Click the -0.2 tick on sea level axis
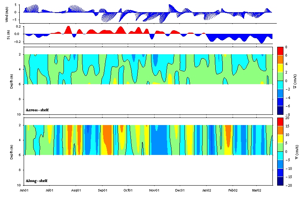302x197 pixels. pos(17,42)
